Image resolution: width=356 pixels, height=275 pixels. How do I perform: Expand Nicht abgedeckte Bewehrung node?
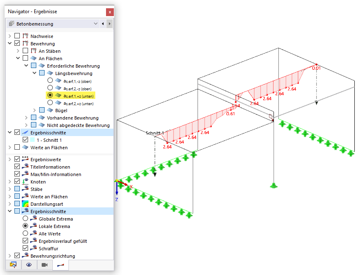click(26, 125)
